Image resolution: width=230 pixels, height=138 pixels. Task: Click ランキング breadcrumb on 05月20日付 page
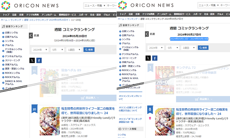(16, 20)
